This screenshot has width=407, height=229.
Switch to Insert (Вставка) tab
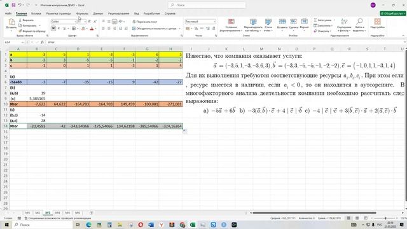pyautogui.click(x=36, y=13)
